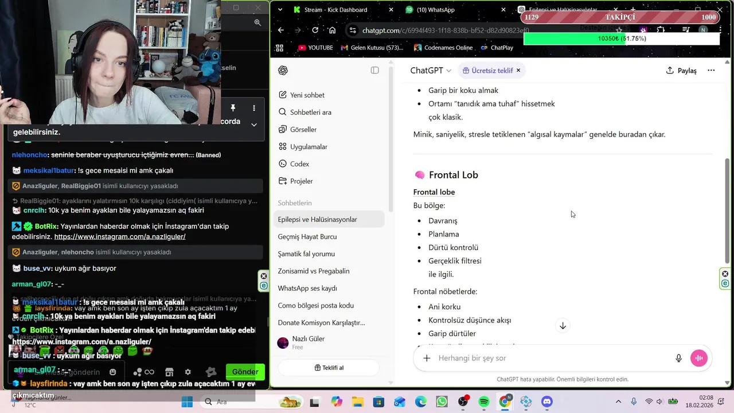Open the Instagram link in BotRix message
The width and height of the screenshot is (734, 413).
(x=120, y=236)
